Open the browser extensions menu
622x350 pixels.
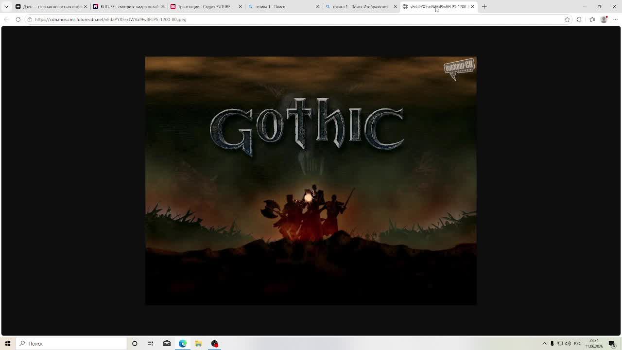579,19
